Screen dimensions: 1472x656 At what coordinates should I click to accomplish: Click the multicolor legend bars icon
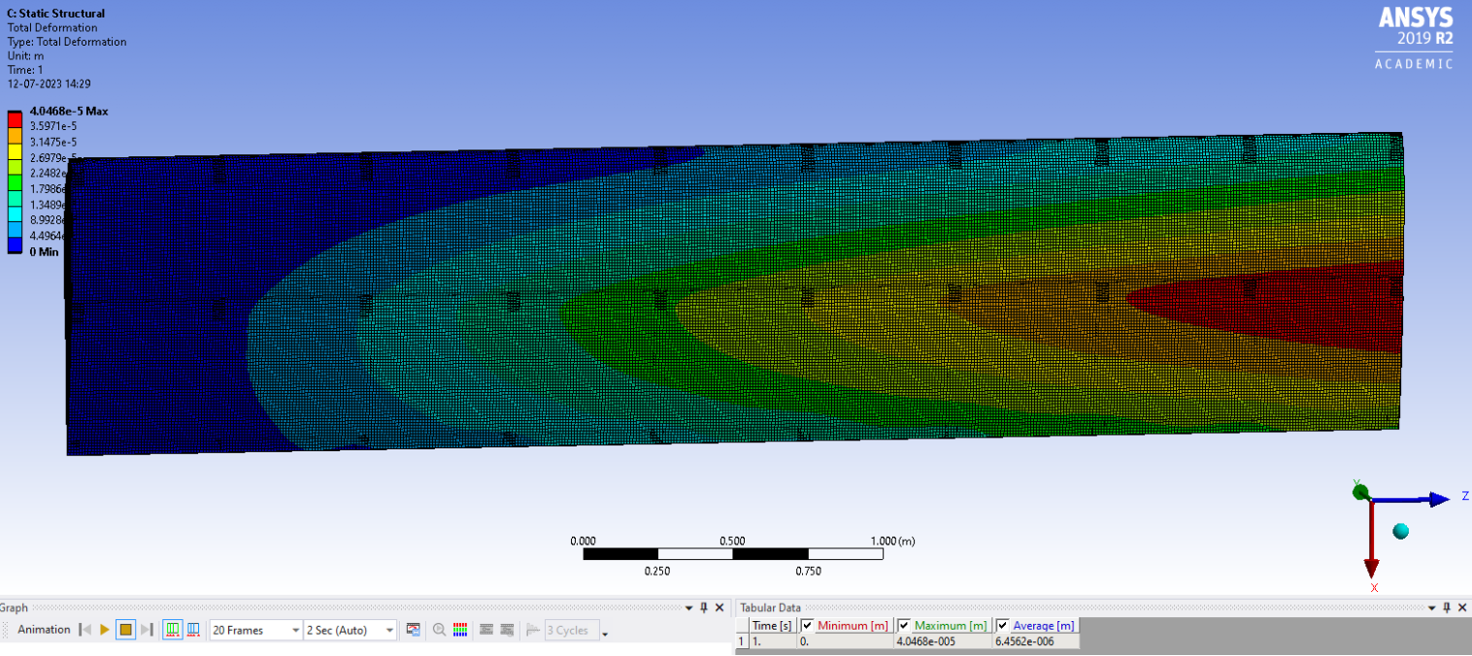pyautogui.click(x=461, y=630)
